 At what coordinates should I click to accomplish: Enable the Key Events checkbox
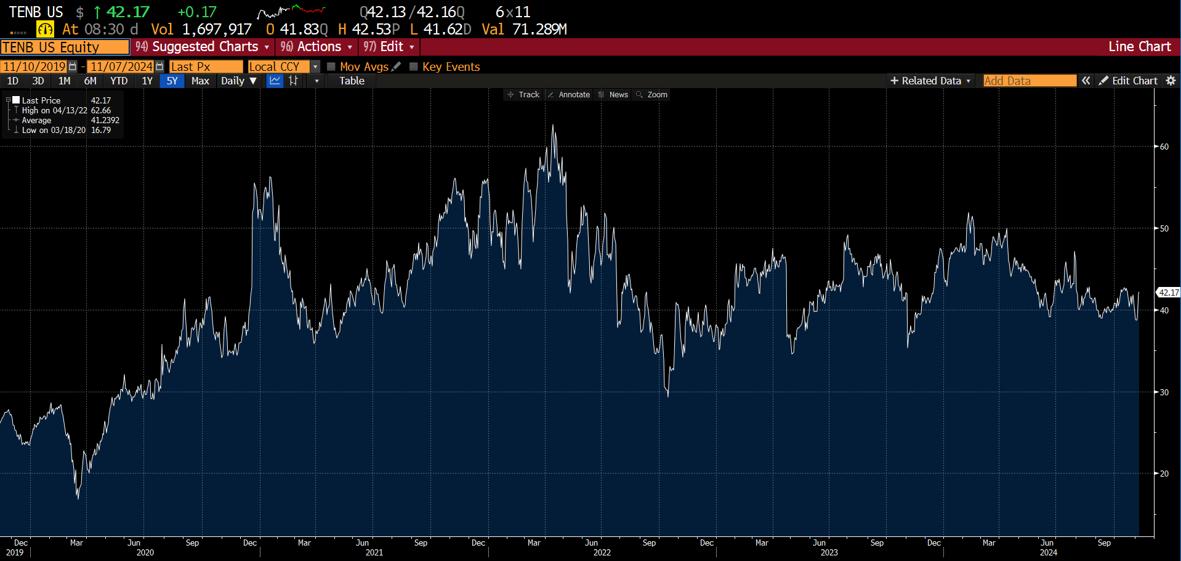coord(414,67)
